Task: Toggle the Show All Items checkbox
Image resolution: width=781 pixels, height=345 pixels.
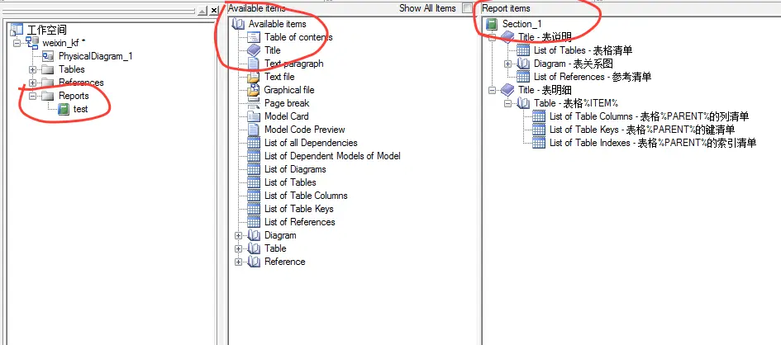Action: pos(467,8)
